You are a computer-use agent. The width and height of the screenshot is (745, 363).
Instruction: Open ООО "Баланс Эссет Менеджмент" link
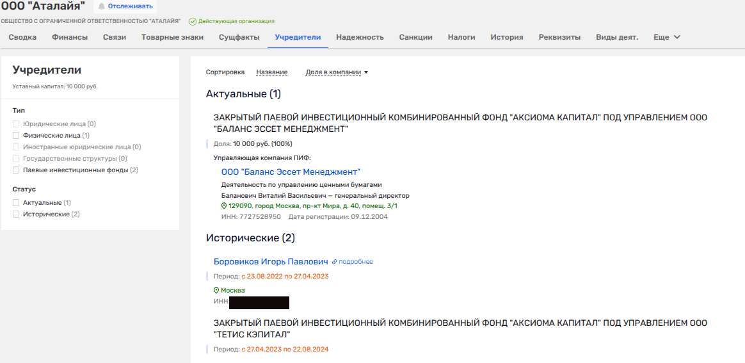pyautogui.click(x=291, y=172)
